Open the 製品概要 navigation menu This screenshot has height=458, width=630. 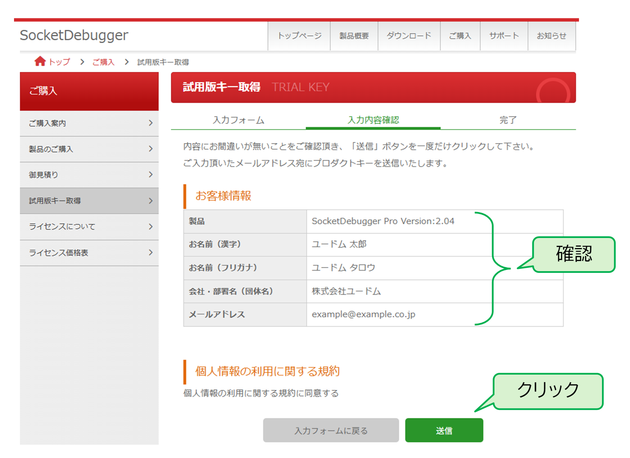click(x=354, y=35)
